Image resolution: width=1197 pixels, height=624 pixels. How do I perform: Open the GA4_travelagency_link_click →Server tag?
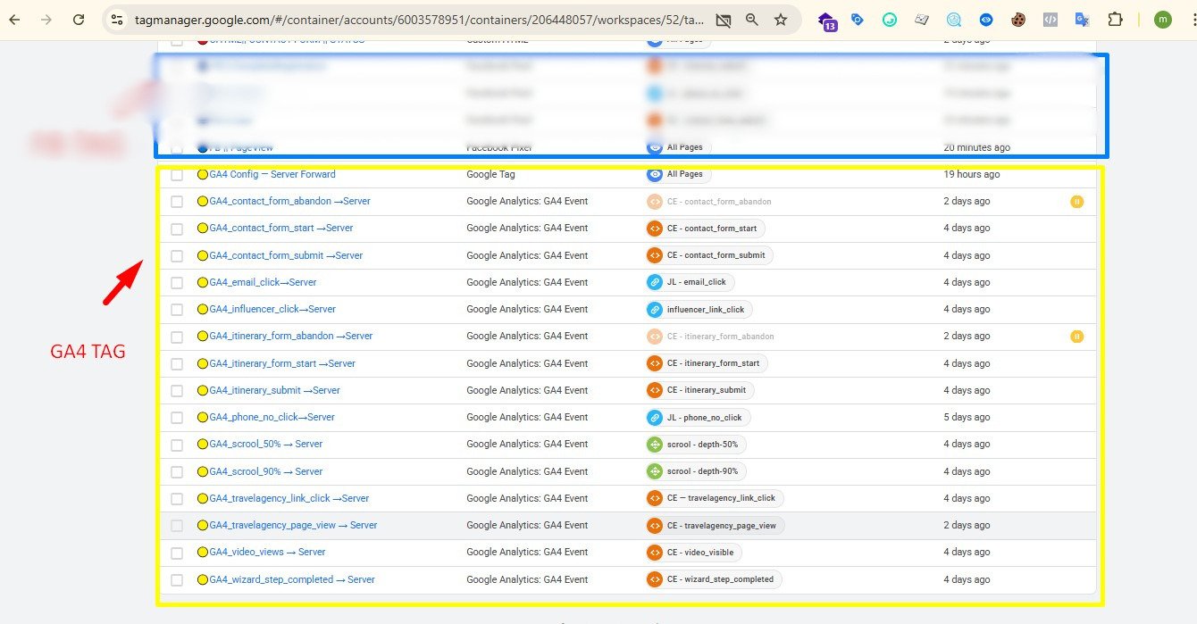pos(289,498)
